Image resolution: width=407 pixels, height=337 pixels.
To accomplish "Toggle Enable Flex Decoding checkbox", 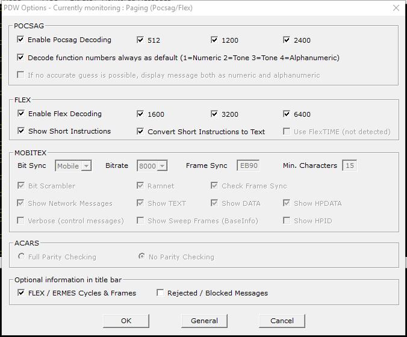I will (21, 113).
